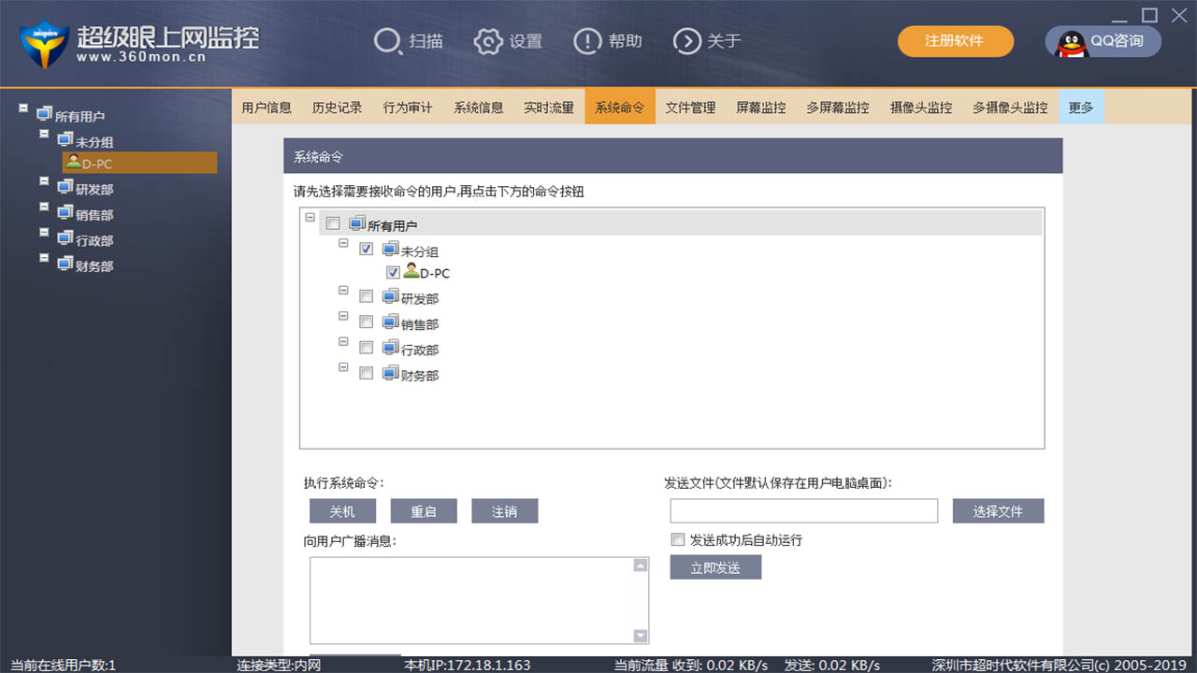Click the 所有用户 computer icon in the sidebar
The height and width of the screenshot is (673, 1197).
(x=43, y=112)
